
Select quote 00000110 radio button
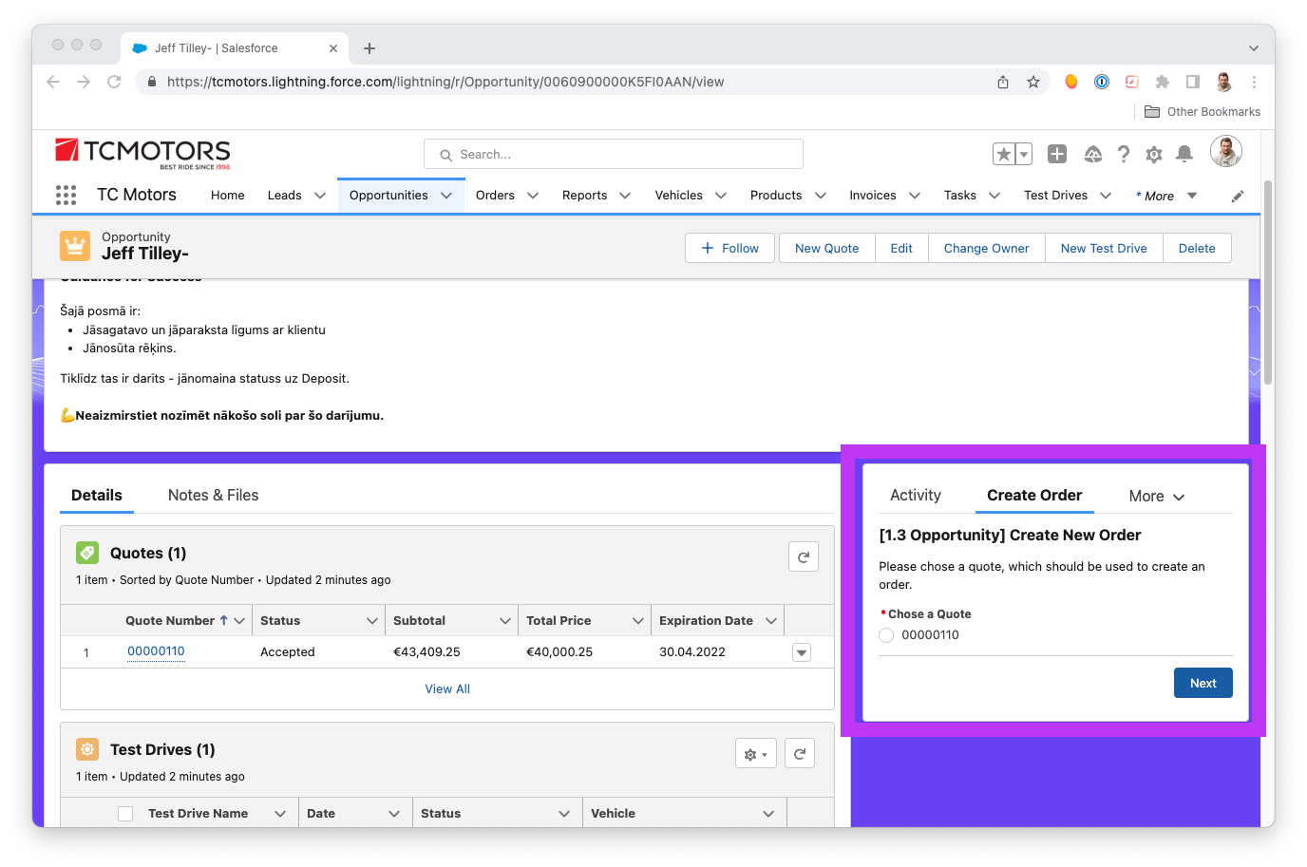pyautogui.click(x=886, y=635)
